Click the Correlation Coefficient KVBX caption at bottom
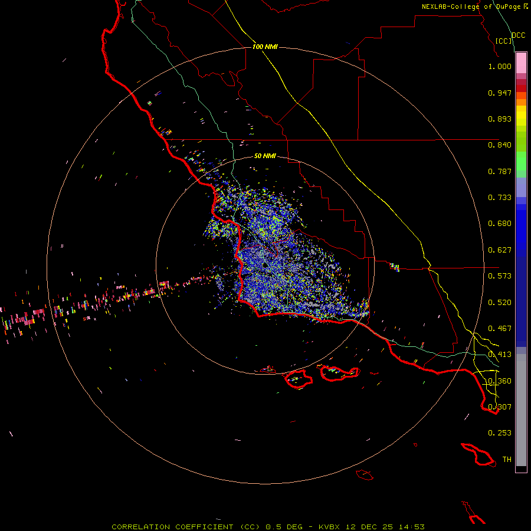Screen dimensions: 531x531 coord(268,527)
